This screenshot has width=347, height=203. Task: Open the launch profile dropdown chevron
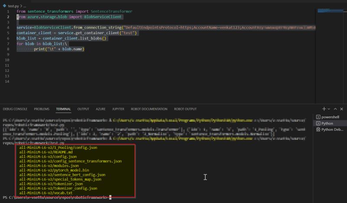(x=329, y=109)
